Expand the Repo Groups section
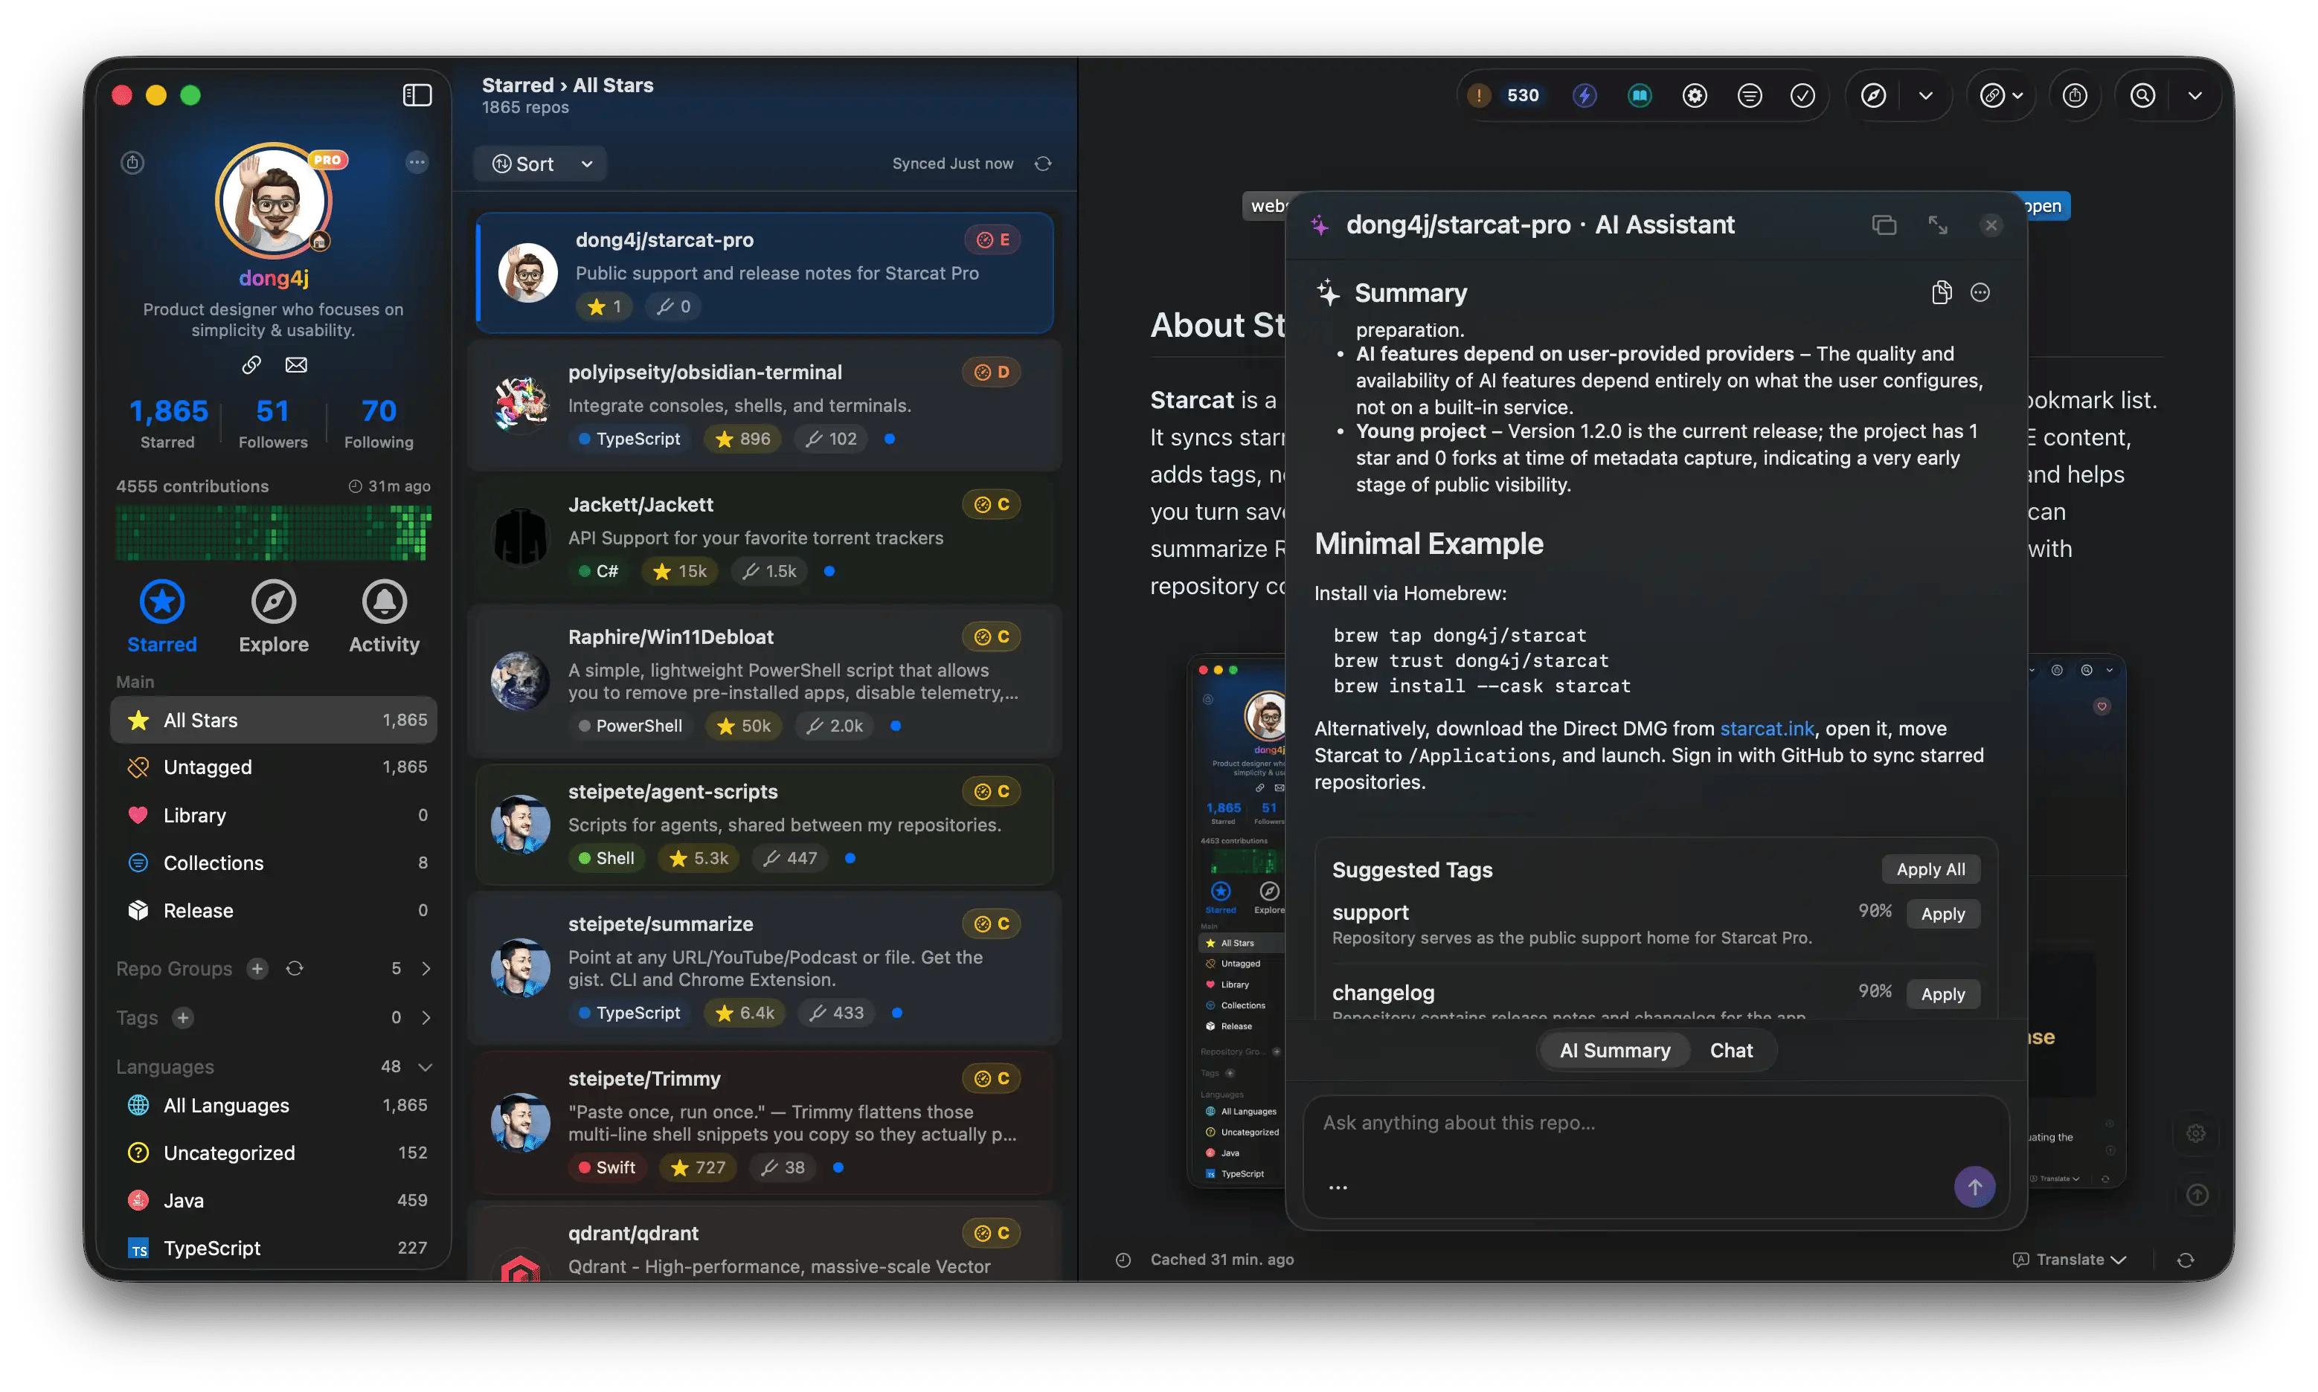Screen dimensions: 2318x1392 coord(426,968)
